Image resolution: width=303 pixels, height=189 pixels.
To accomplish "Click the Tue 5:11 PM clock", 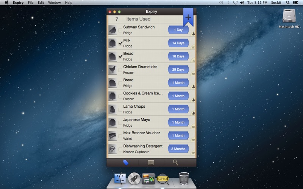I will (x=257, y=3).
